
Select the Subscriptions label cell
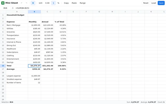click(17, 52)
